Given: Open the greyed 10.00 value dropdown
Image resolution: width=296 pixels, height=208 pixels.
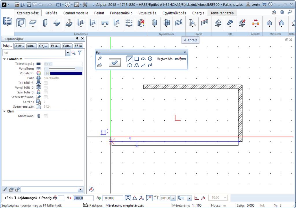Looking at the screenshot, I should pyautogui.click(x=225, y=198).
